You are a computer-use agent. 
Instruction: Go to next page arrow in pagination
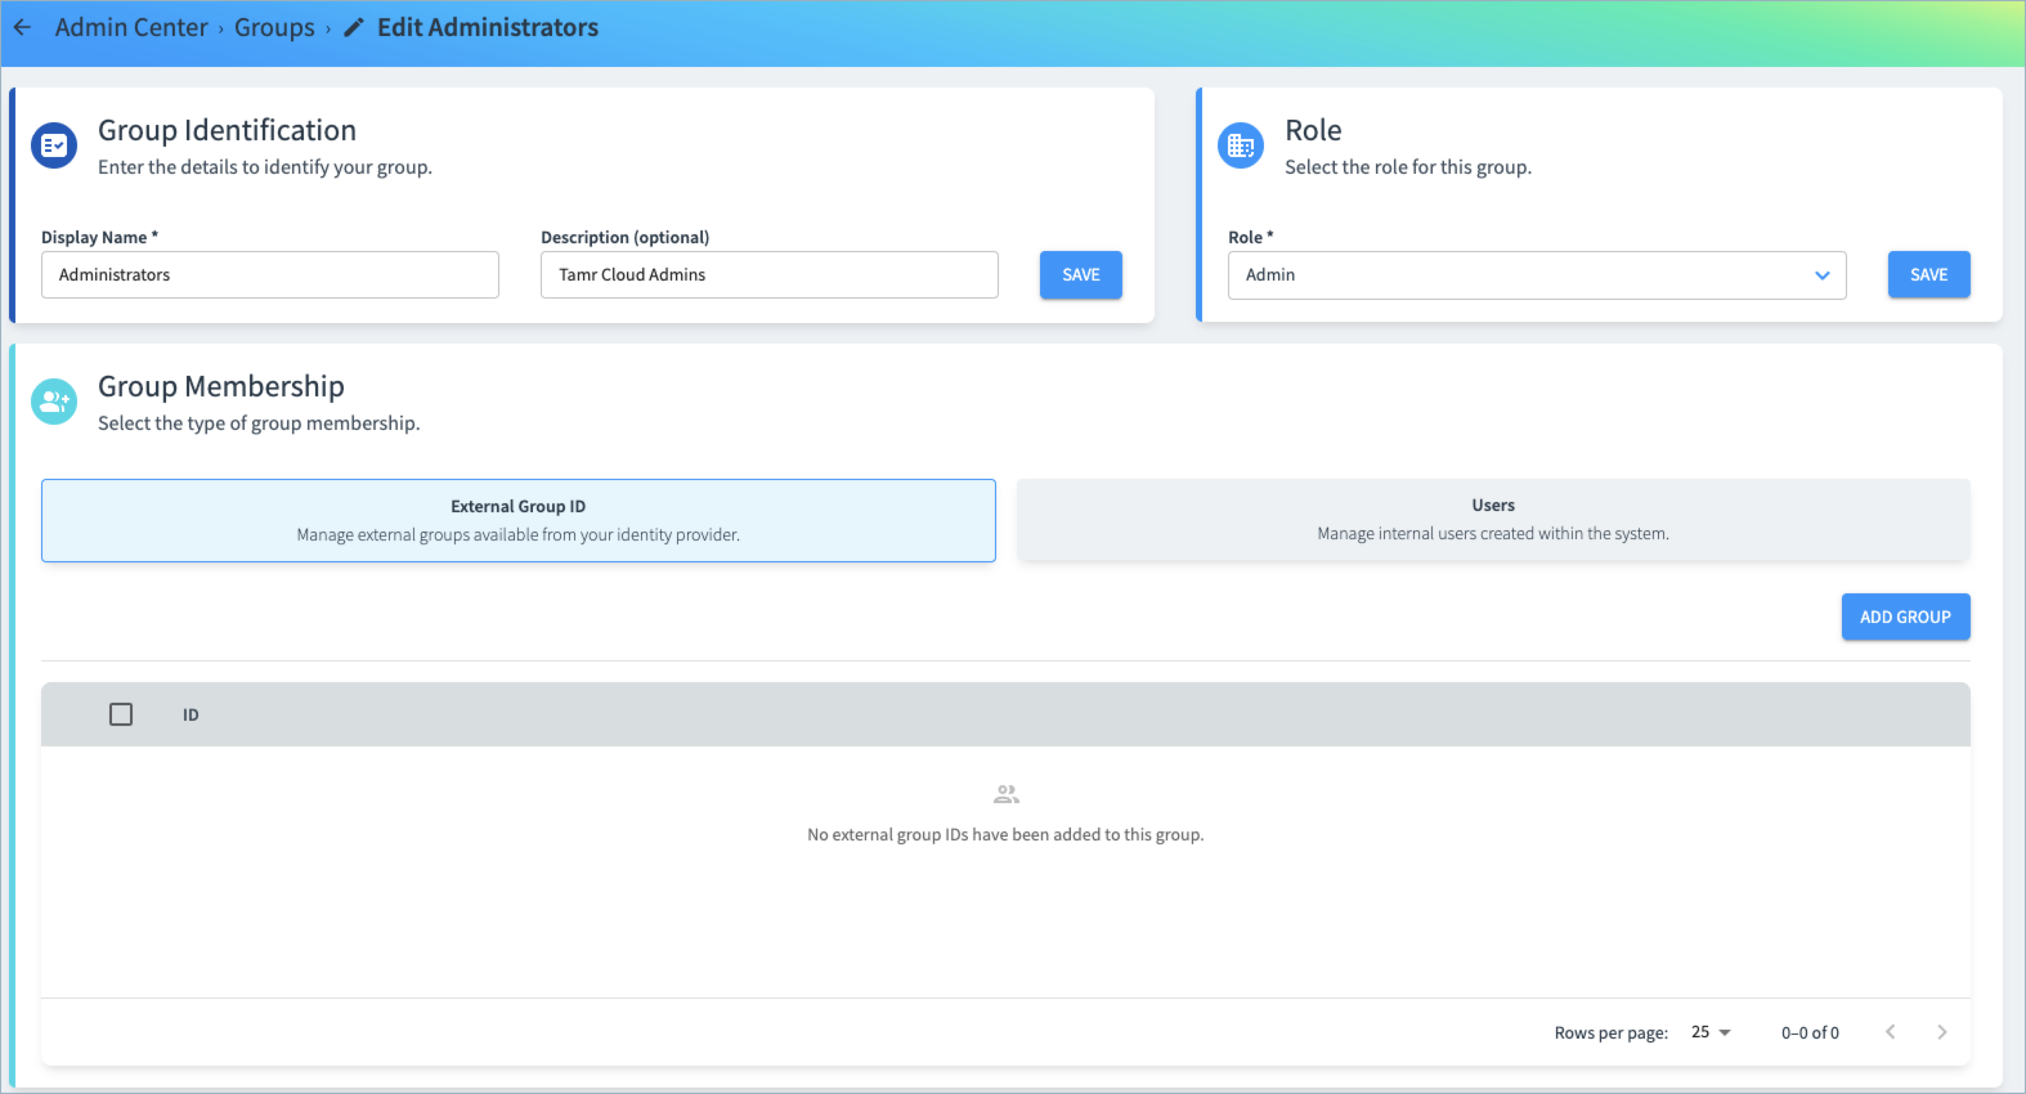1942,1032
